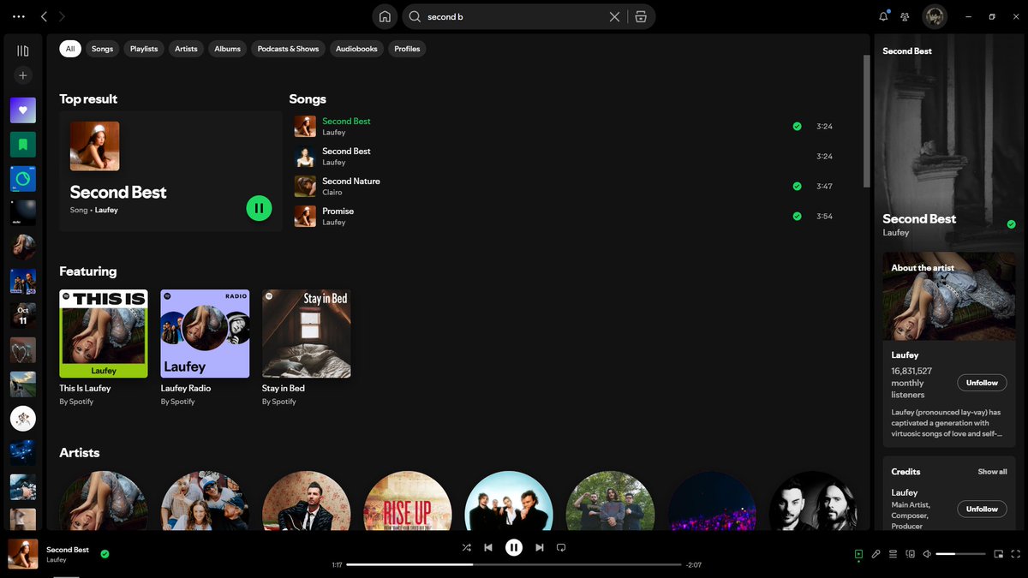The height and width of the screenshot is (578, 1028).
Task: Select the Albums filter chip
Action: point(228,49)
